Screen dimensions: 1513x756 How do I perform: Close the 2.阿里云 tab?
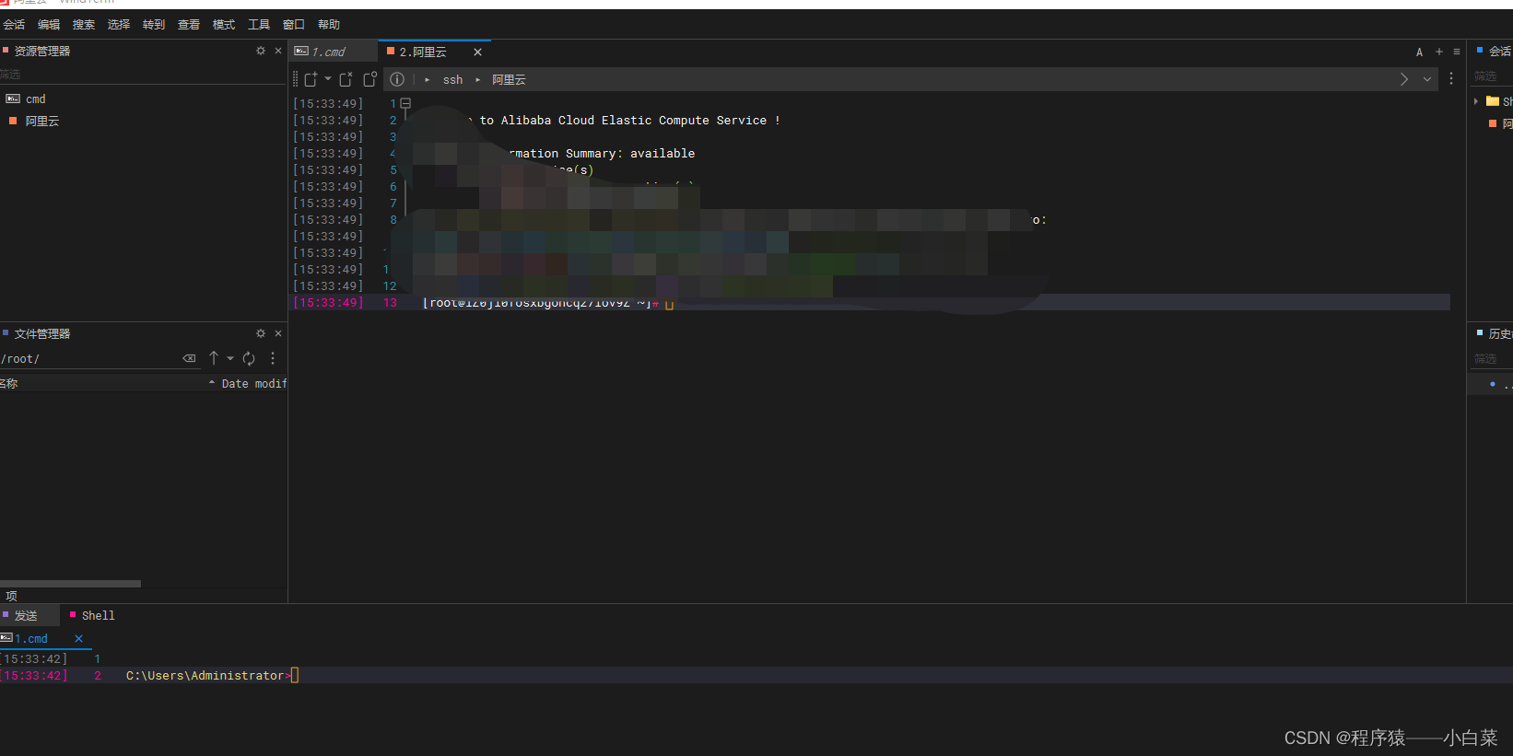pyautogui.click(x=477, y=52)
